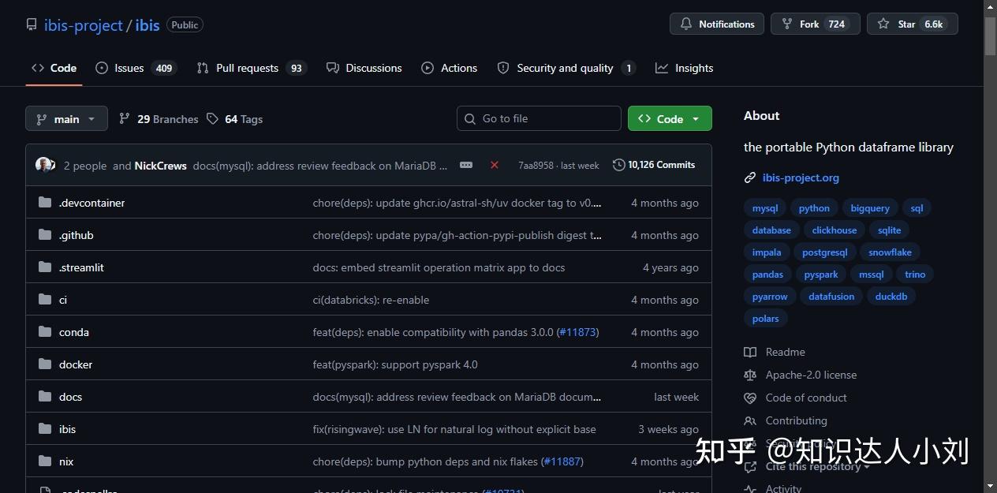Open the docs folder
The image size is (997, 493).
coord(70,397)
